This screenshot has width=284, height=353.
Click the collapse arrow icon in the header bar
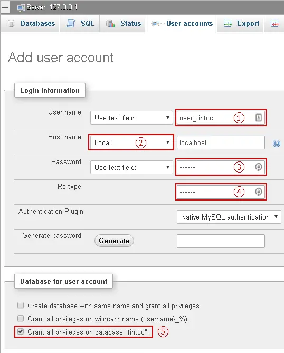coord(5,7)
